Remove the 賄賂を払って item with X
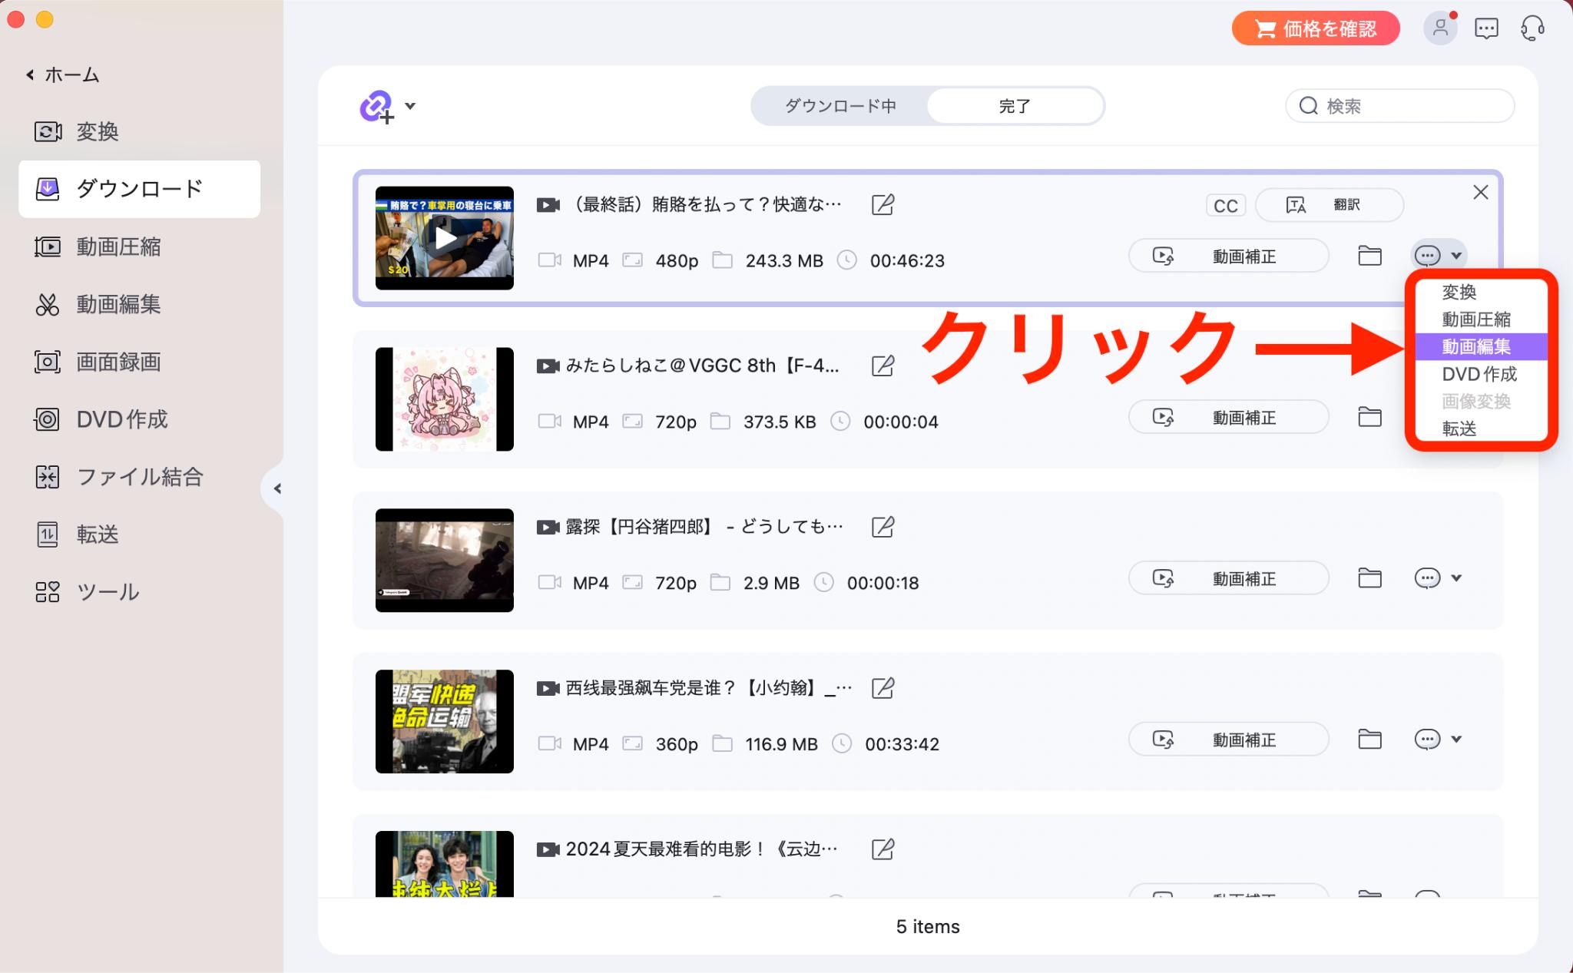The height and width of the screenshot is (973, 1573). click(x=1480, y=193)
